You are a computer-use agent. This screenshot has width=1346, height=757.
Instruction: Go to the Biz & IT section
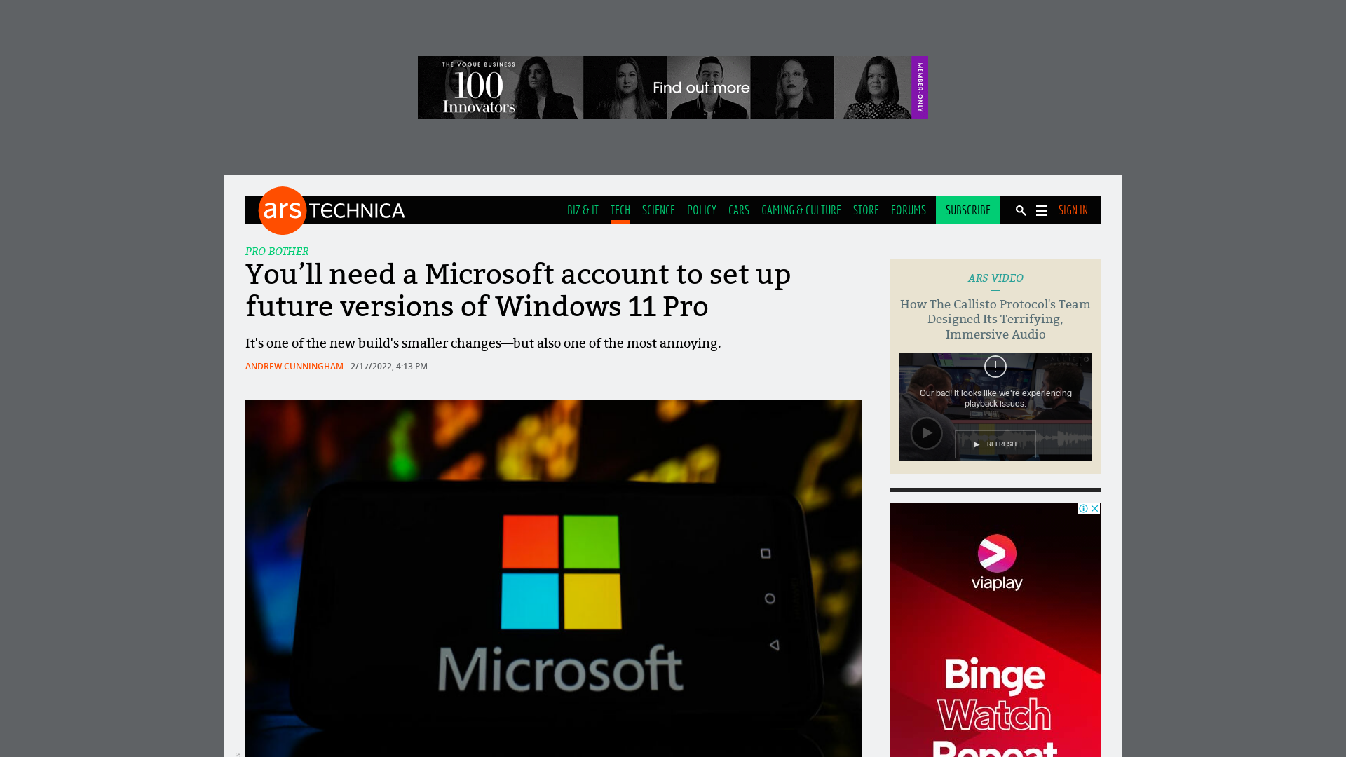click(583, 210)
